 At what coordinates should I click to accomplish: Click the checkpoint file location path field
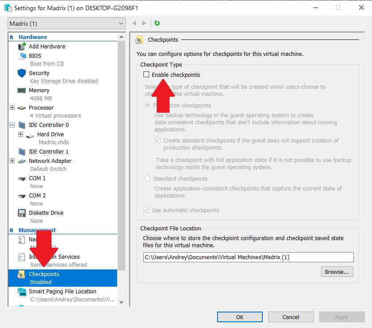(249, 257)
